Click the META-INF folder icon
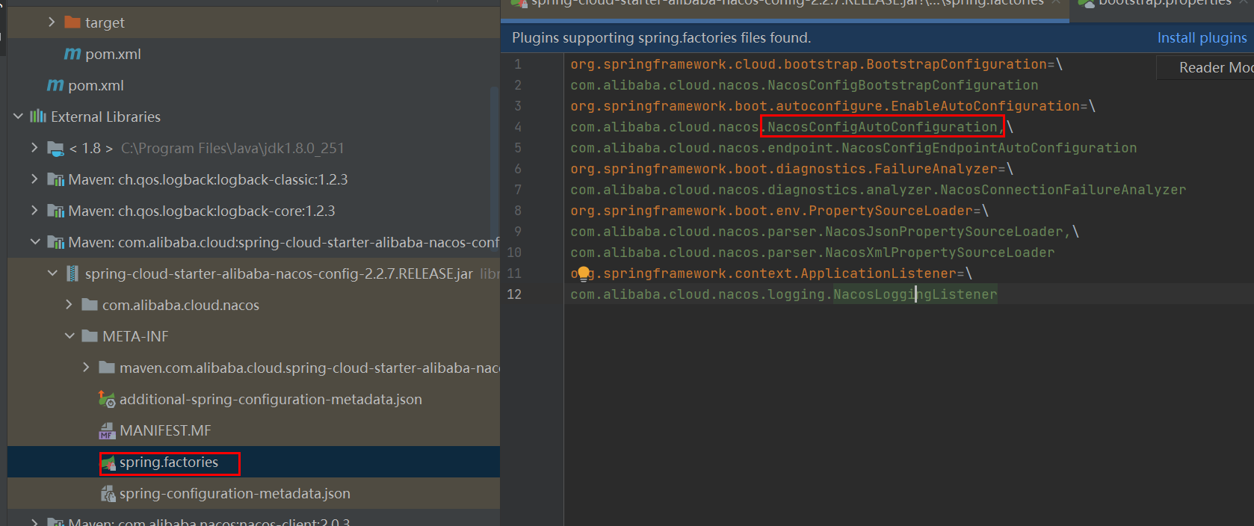Screen dimensions: 1254x526 (90, 336)
